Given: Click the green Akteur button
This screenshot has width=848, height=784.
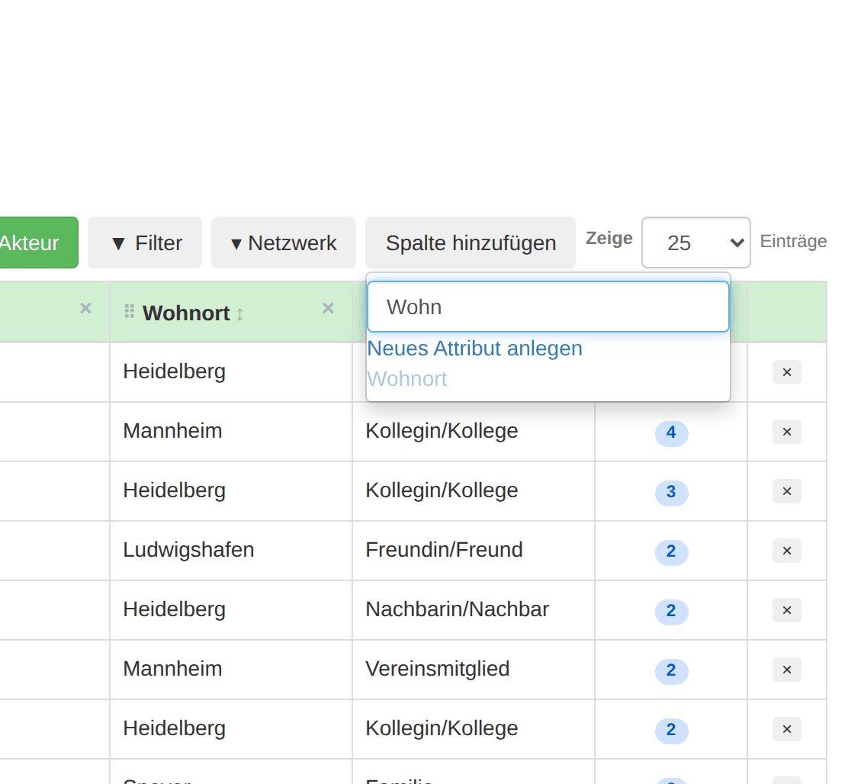Looking at the screenshot, I should pos(38,243).
